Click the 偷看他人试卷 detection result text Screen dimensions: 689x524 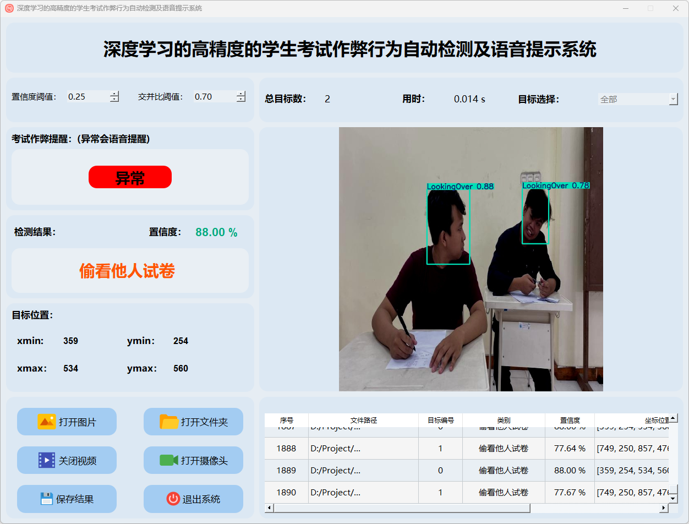[127, 271]
